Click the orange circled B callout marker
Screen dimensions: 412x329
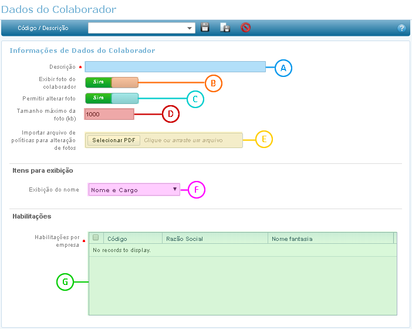click(213, 83)
